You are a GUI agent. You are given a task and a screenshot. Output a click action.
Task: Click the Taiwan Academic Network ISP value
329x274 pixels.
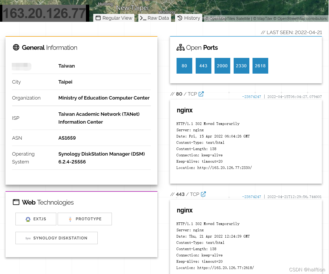pos(99,118)
